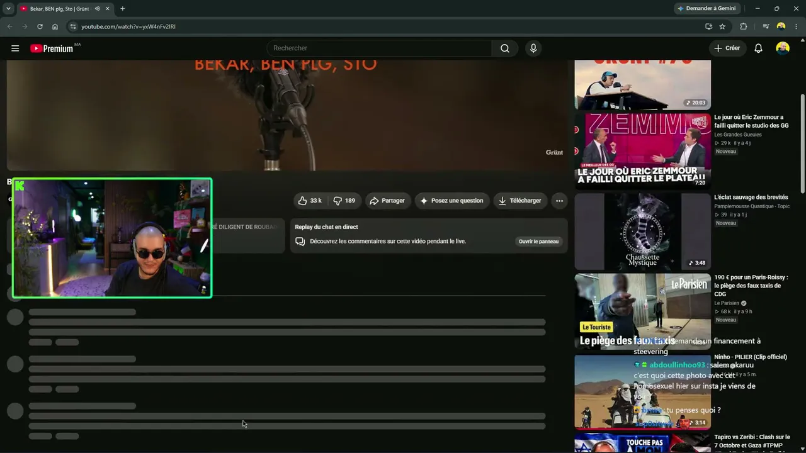Open title 'Tapiro vs Zeribi : Clash sur le 7 Octobre'
This screenshot has height=453, width=806.
click(752, 441)
